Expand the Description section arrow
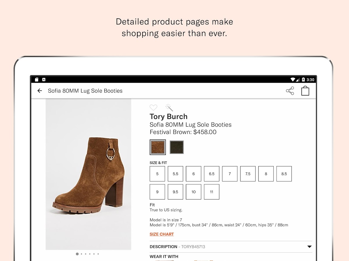The height and width of the screenshot is (261, 349). (x=309, y=247)
